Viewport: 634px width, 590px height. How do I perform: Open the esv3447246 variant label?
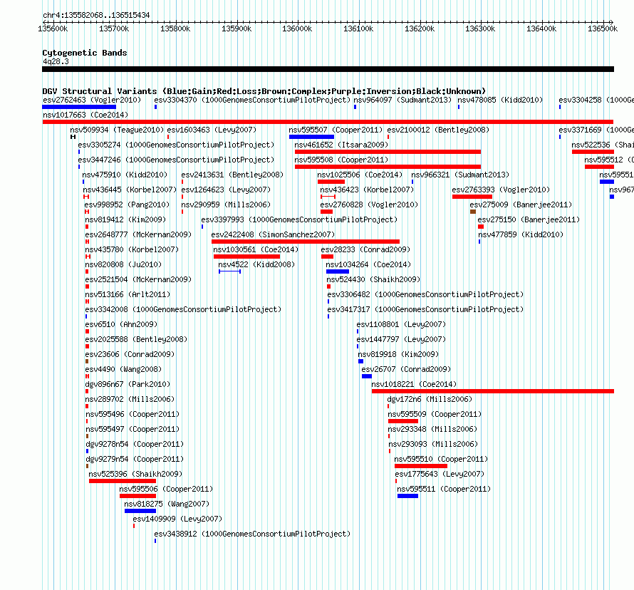coord(176,160)
